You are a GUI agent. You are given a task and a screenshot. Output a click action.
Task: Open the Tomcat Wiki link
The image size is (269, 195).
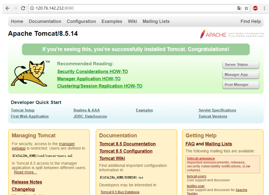click(112, 158)
